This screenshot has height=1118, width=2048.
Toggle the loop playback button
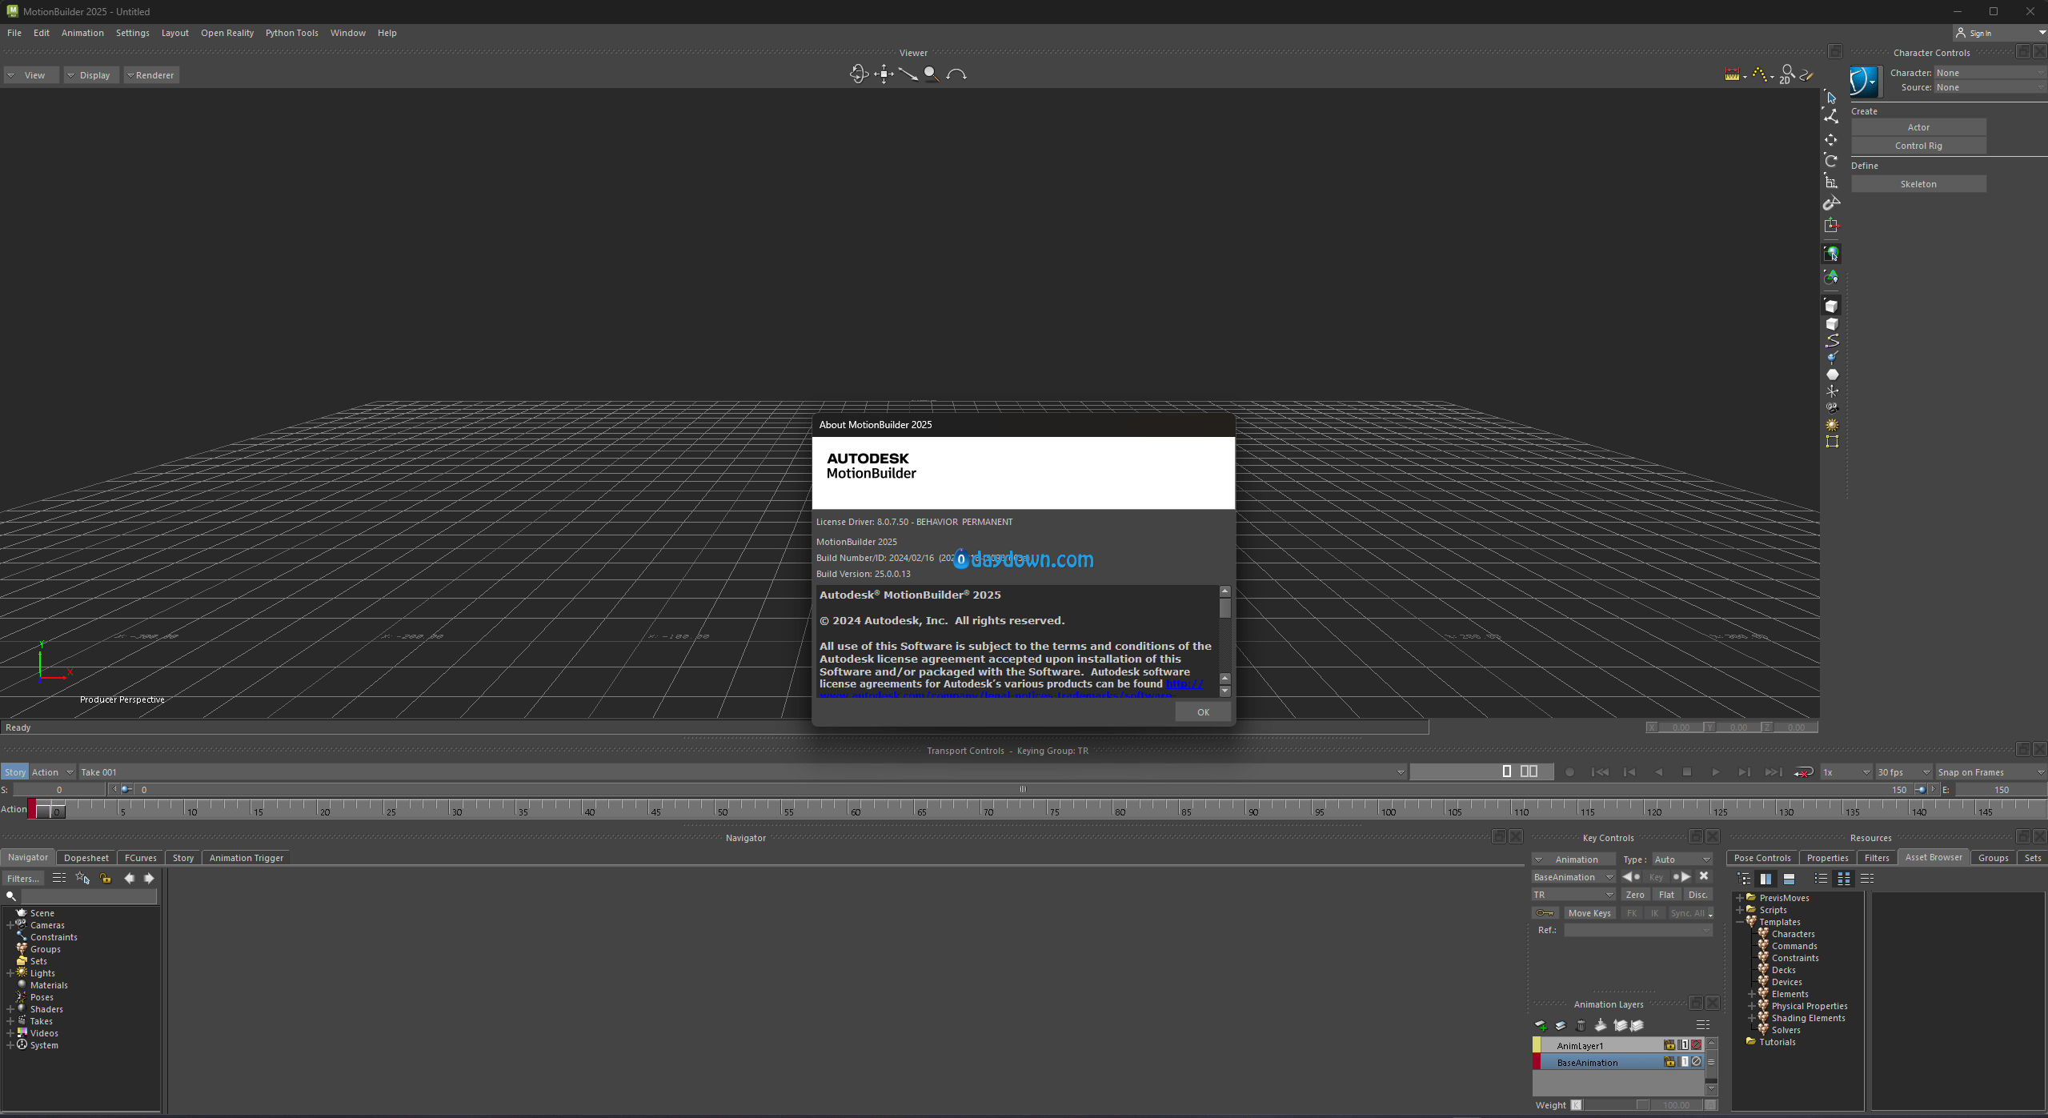pyautogui.click(x=1803, y=772)
